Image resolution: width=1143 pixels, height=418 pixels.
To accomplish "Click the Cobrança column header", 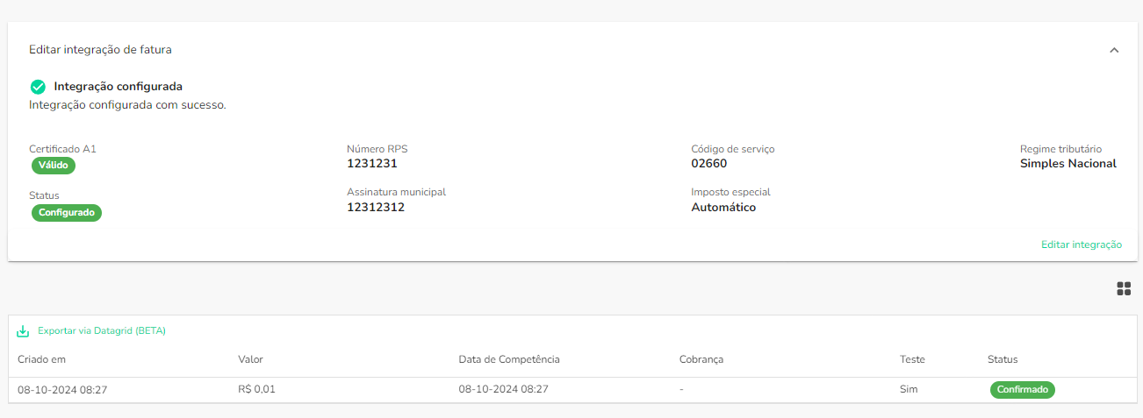I will click(701, 359).
